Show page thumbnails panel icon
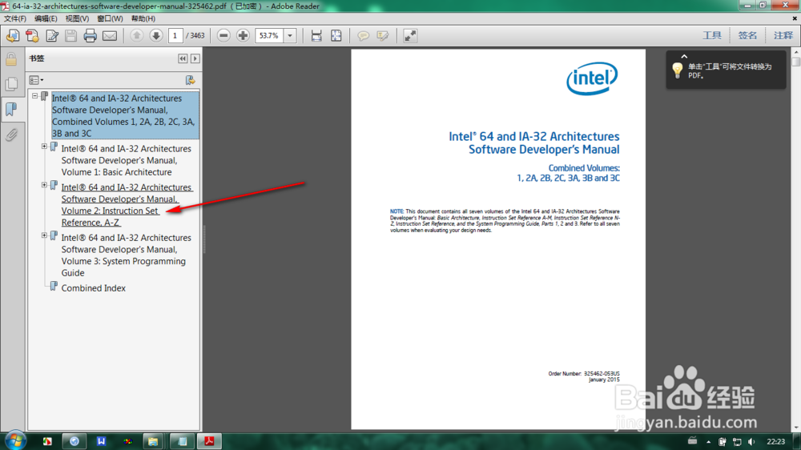Viewport: 801px width, 450px height. point(11,84)
